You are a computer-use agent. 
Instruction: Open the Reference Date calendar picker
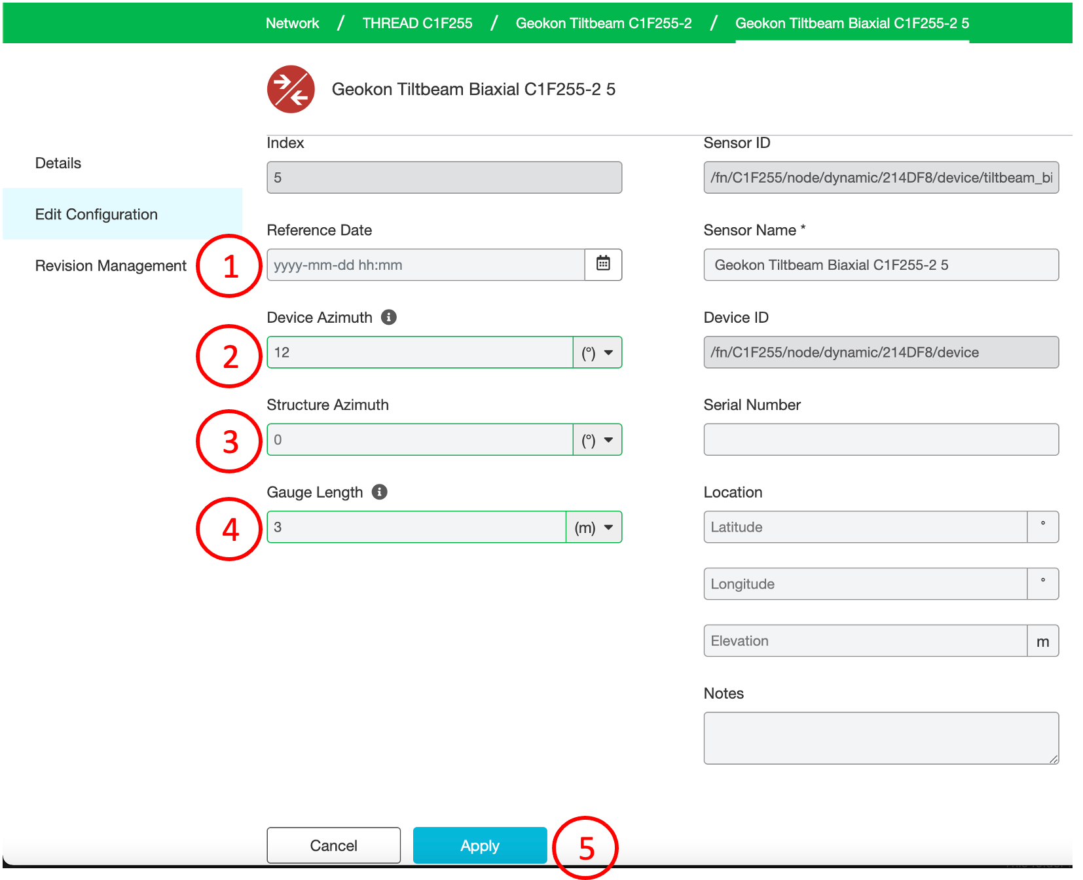tap(603, 265)
